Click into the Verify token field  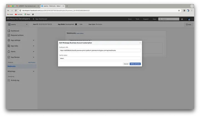click(x=100, y=58)
